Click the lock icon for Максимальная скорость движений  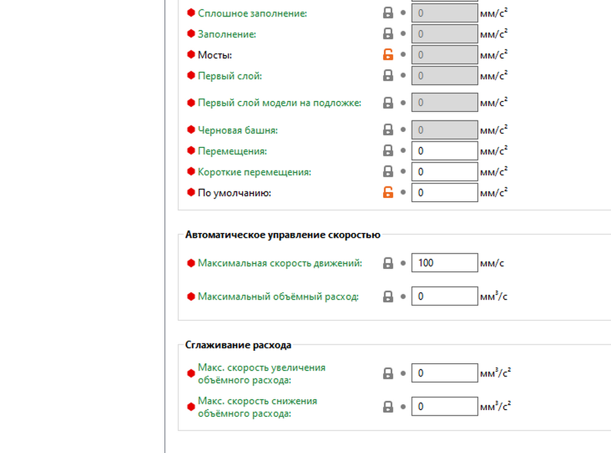click(388, 263)
